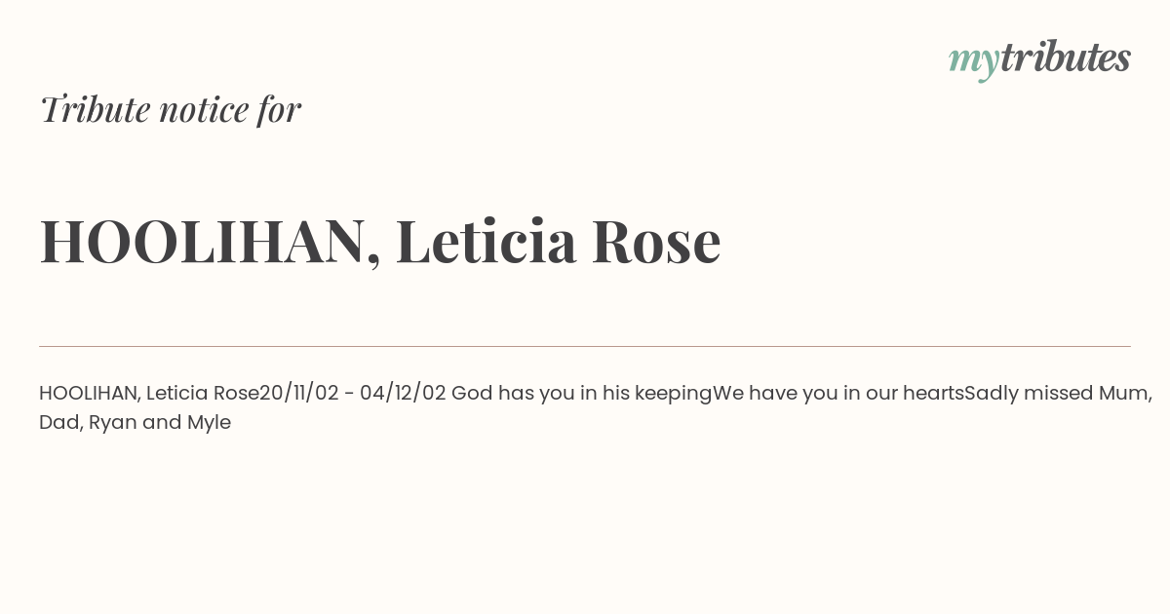Click the horizontal divider line under the title

pos(585,346)
